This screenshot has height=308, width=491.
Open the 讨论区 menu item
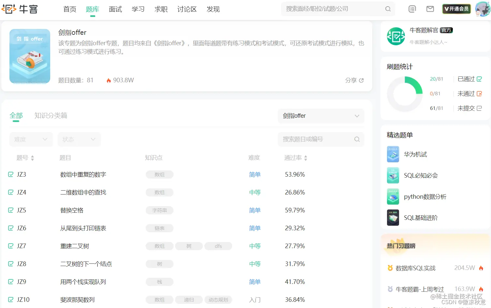[x=187, y=9]
